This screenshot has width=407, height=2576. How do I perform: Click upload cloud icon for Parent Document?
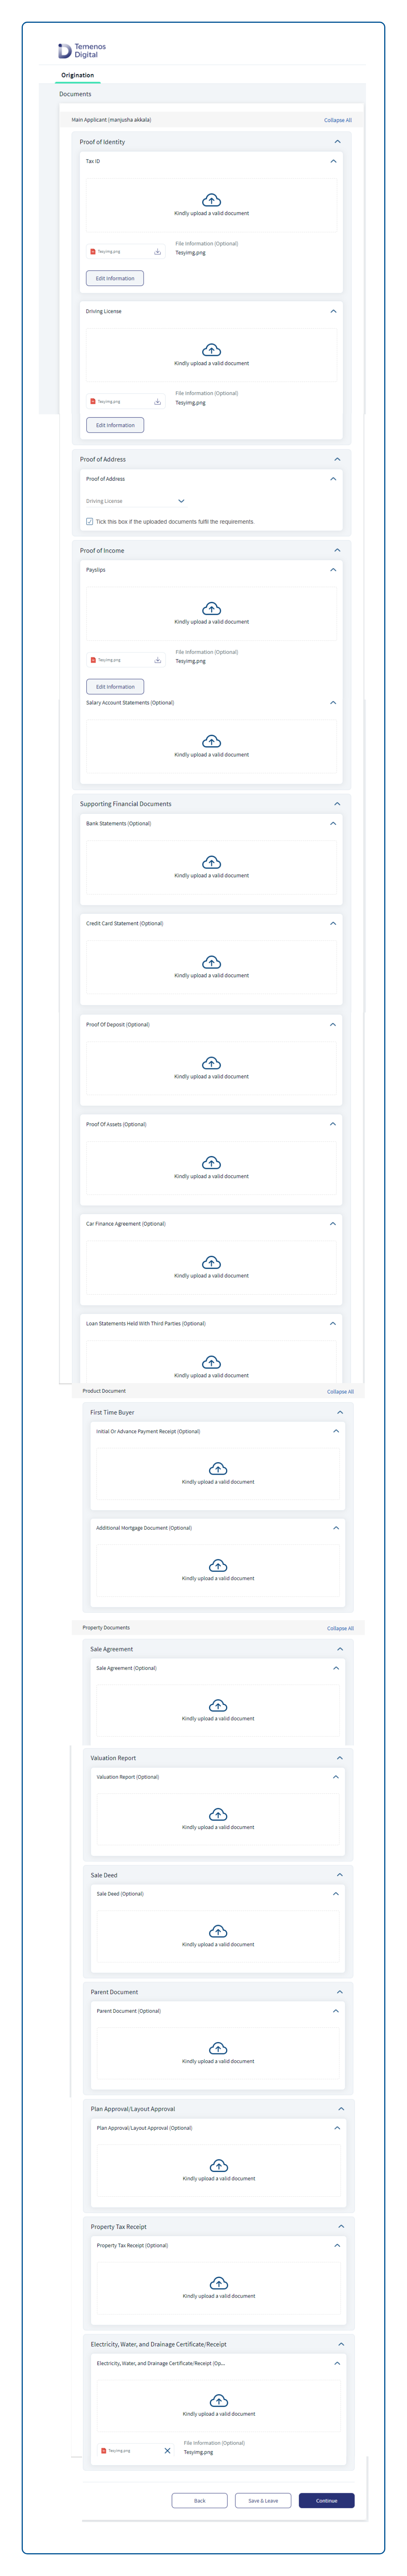[x=218, y=2048]
